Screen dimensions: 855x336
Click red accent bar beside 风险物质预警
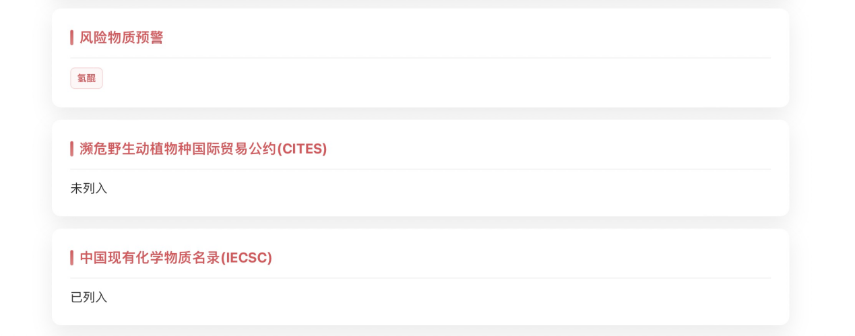71,38
